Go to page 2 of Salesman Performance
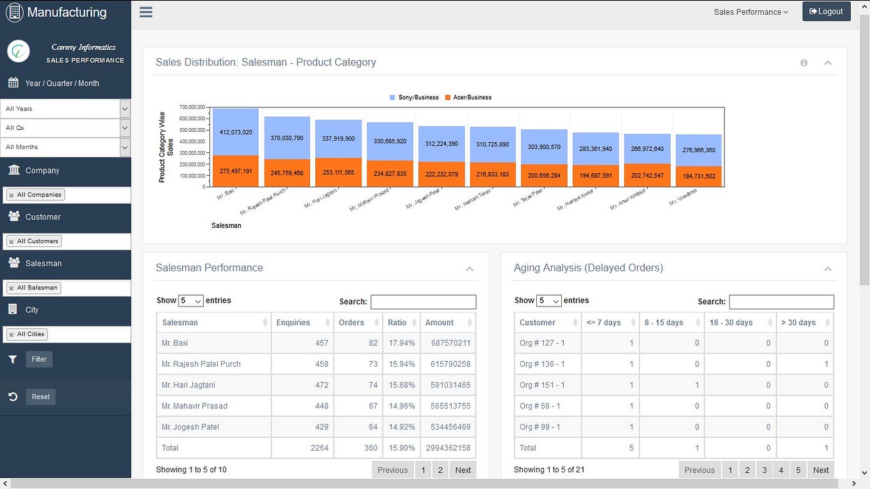Image resolution: width=870 pixels, height=489 pixels. click(x=439, y=469)
